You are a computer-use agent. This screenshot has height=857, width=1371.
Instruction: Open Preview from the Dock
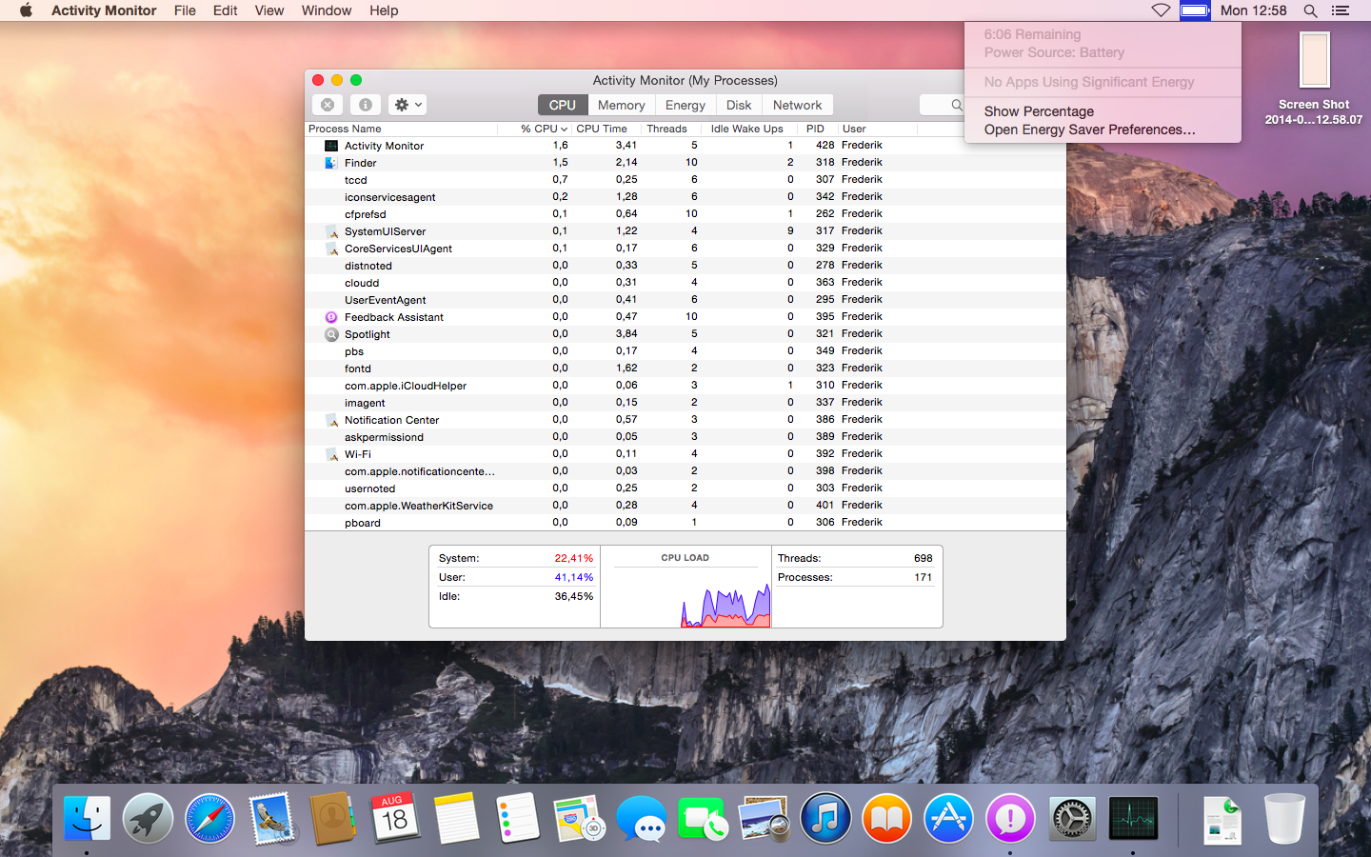[x=764, y=819]
